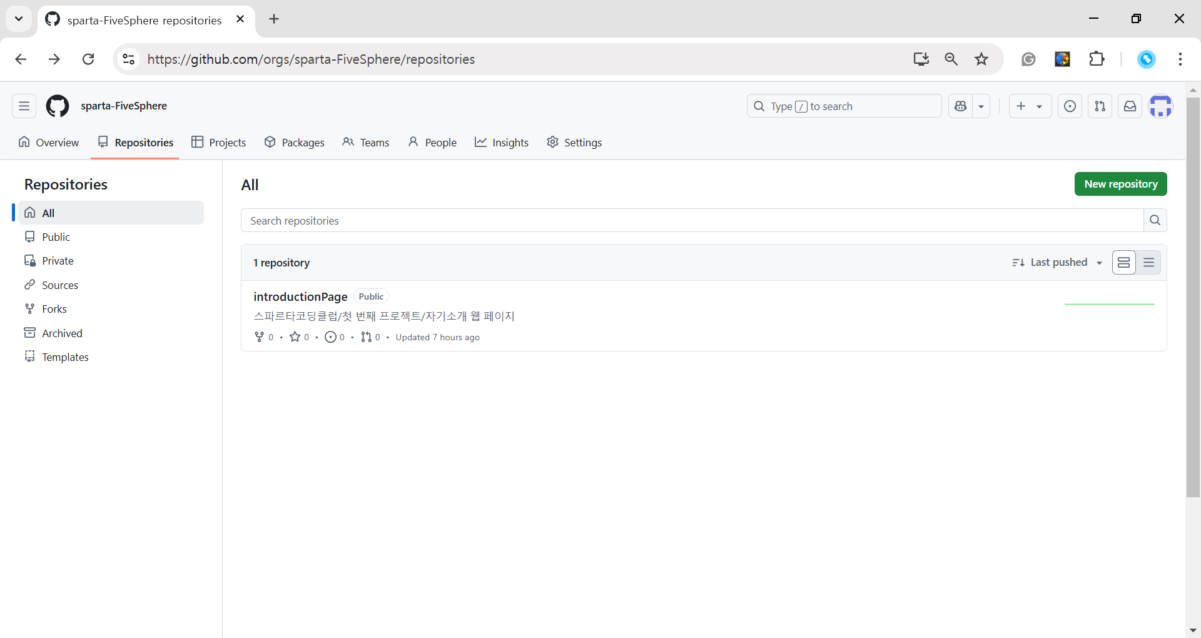Open the notifications inbox icon
The width and height of the screenshot is (1201, 638).
[1130, 106]
